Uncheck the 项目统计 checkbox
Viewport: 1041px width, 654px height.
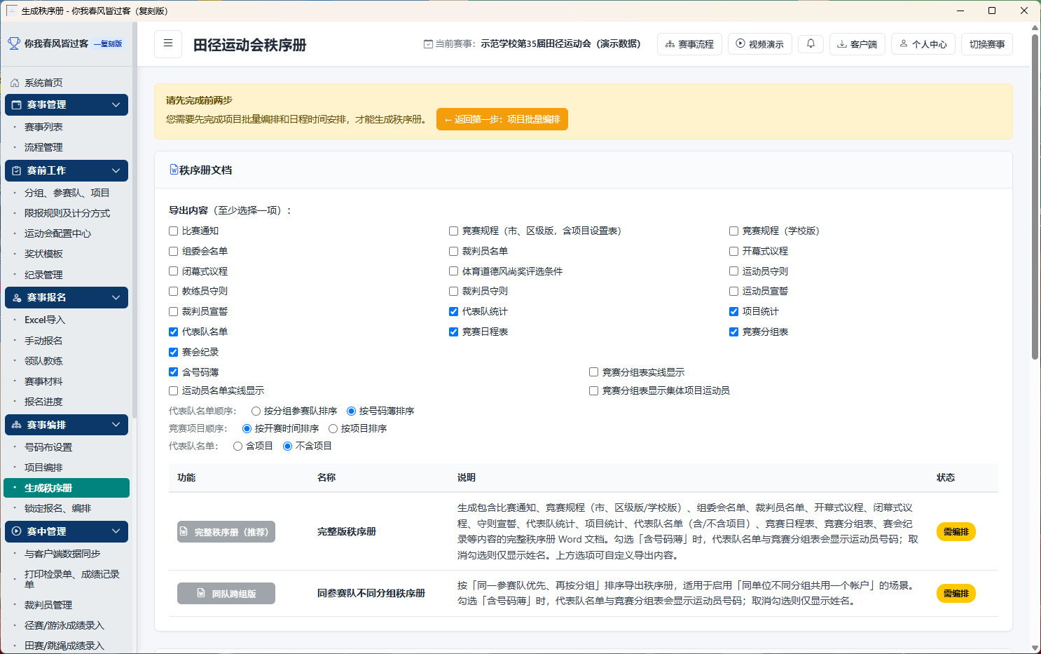pos(733,311)
